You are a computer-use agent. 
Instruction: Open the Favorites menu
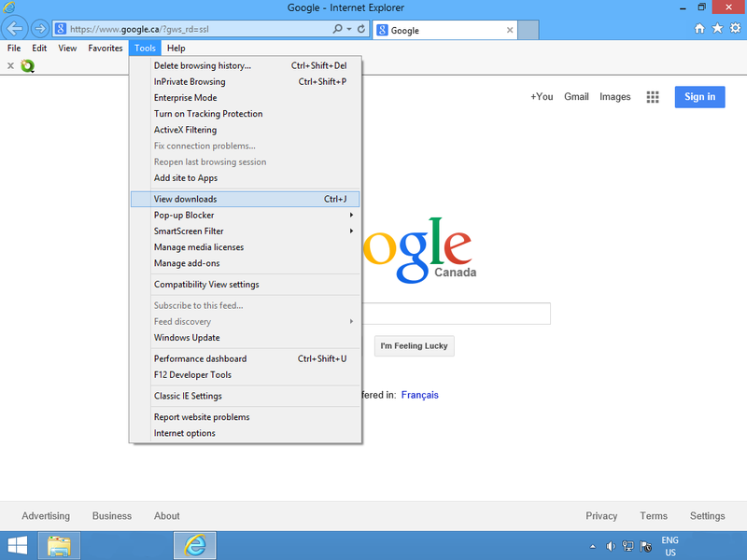click(106, 49)
